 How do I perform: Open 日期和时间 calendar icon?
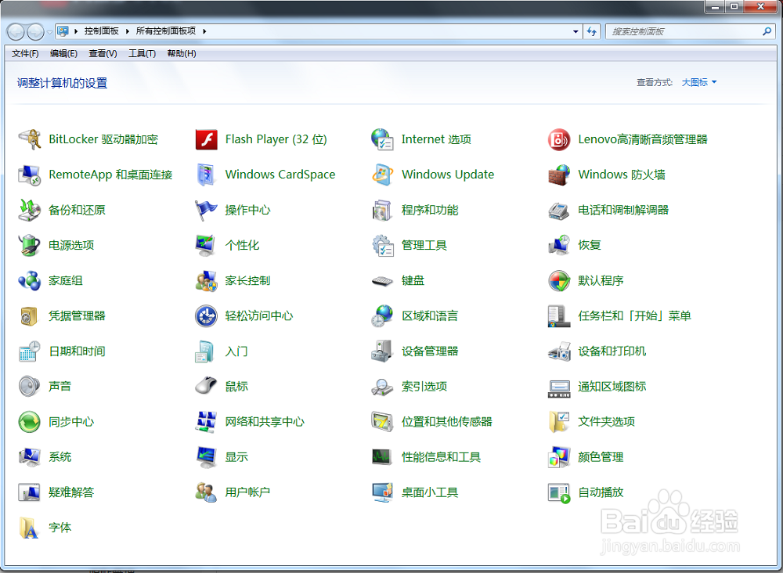[x=30, y=351]
